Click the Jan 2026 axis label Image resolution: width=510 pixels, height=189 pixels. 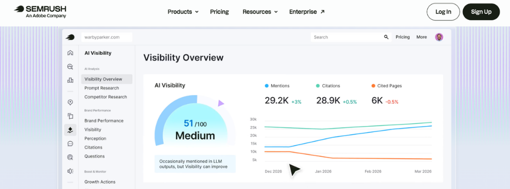click(x=323, y=172)
